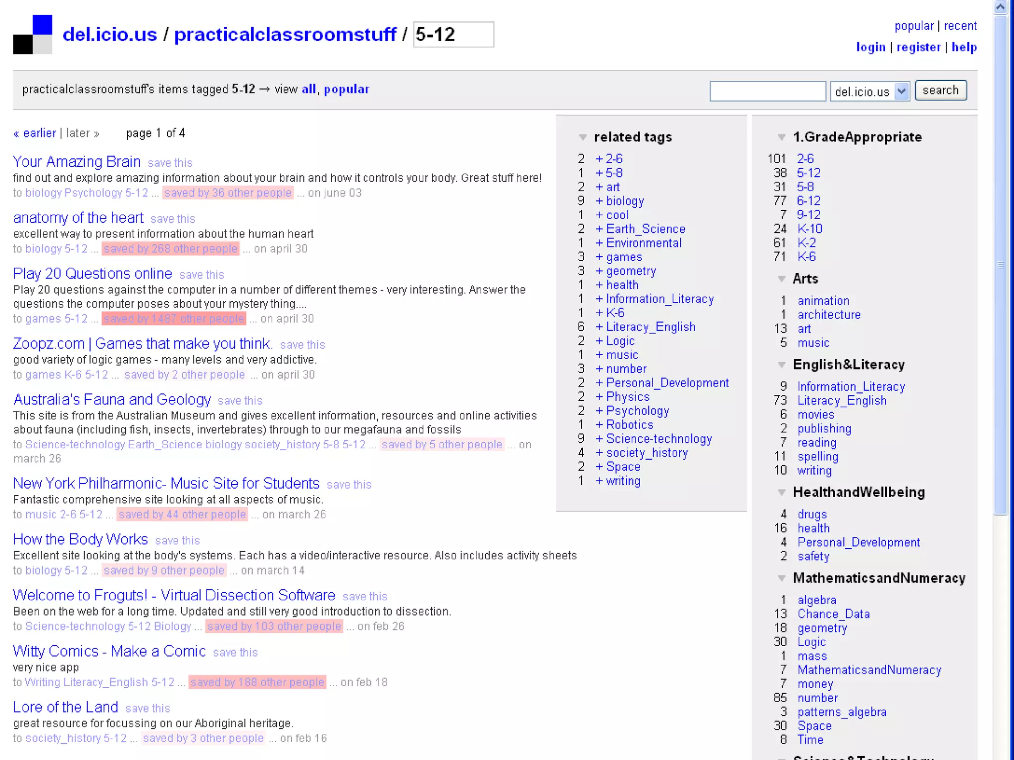Collapse the MathematicsandNumeracy section triangle
This screenshot has width=1014, height=760.
(x=781, y=578)
